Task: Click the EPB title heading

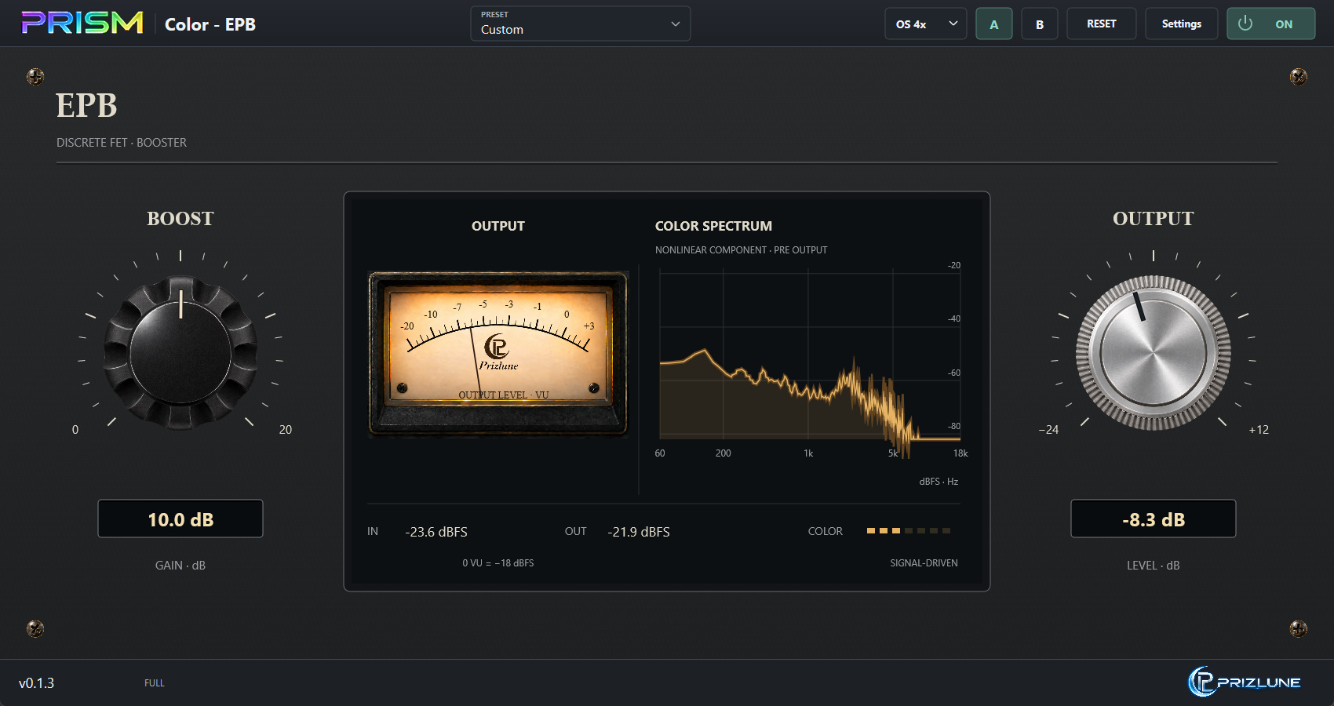Action: [86, 105]
